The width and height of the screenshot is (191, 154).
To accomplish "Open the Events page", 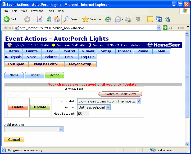I will coord(32,51).
